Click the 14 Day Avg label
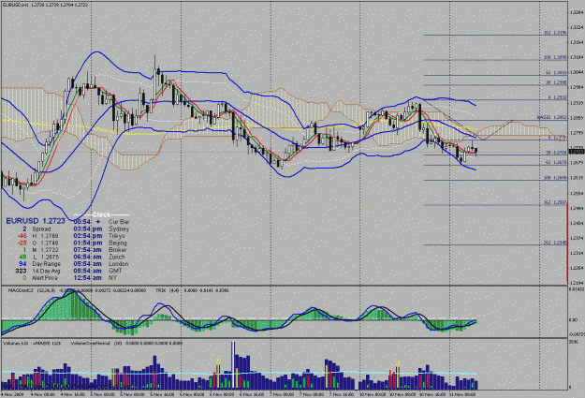 (46, 271)
